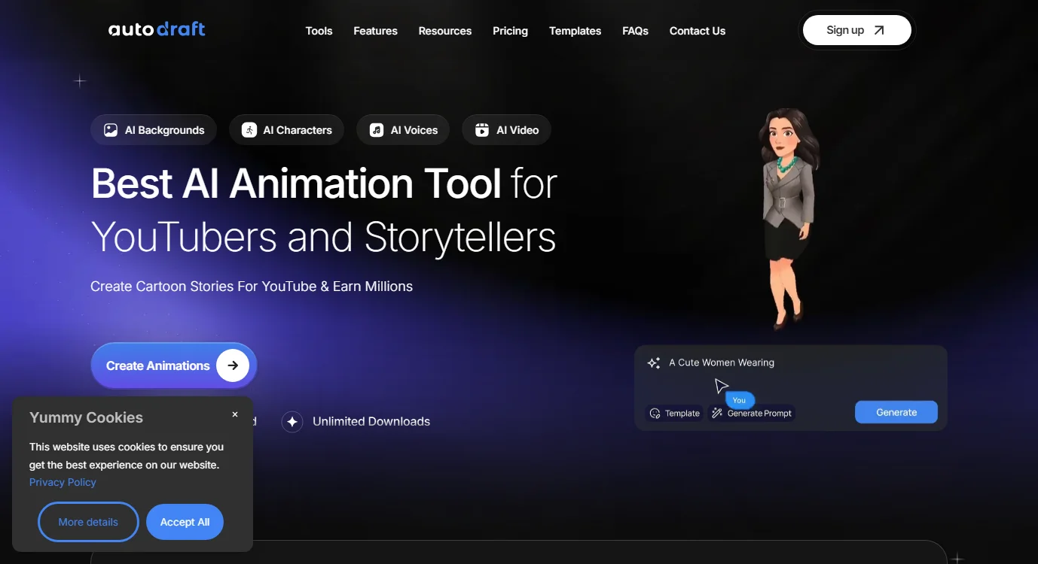Select the Generate Prompt option

pos(752,414)
